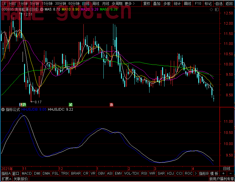The height and width of the screenshot is (182, 235).
Task: Click the 跌 event marker on chart
Action: (x=24, y=105)
